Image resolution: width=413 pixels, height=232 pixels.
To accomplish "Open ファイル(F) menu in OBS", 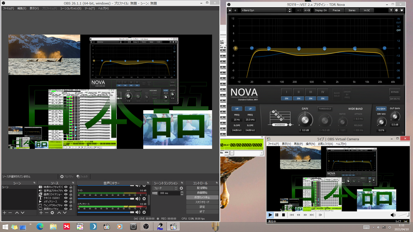I will 8,8.
